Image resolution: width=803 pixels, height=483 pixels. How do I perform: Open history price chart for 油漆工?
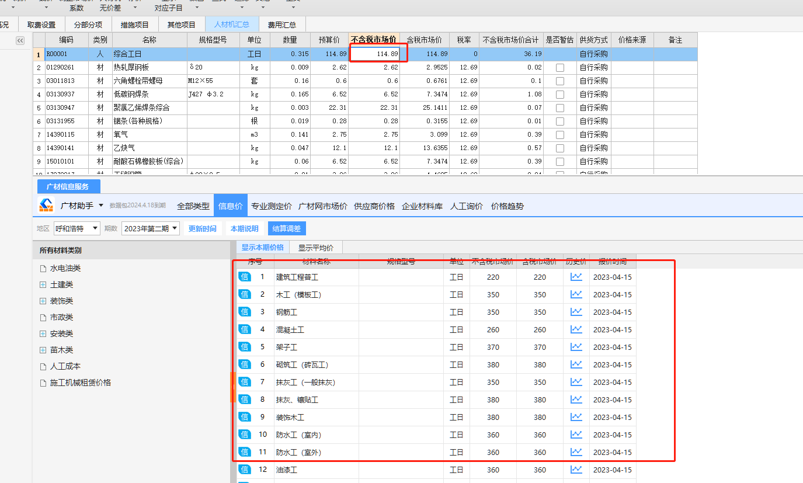pyautogui.click(x=576, y=470)
